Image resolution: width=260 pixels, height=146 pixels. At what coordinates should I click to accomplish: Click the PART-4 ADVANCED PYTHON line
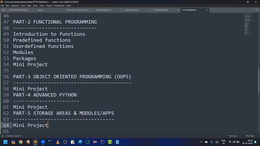[45, 95]
